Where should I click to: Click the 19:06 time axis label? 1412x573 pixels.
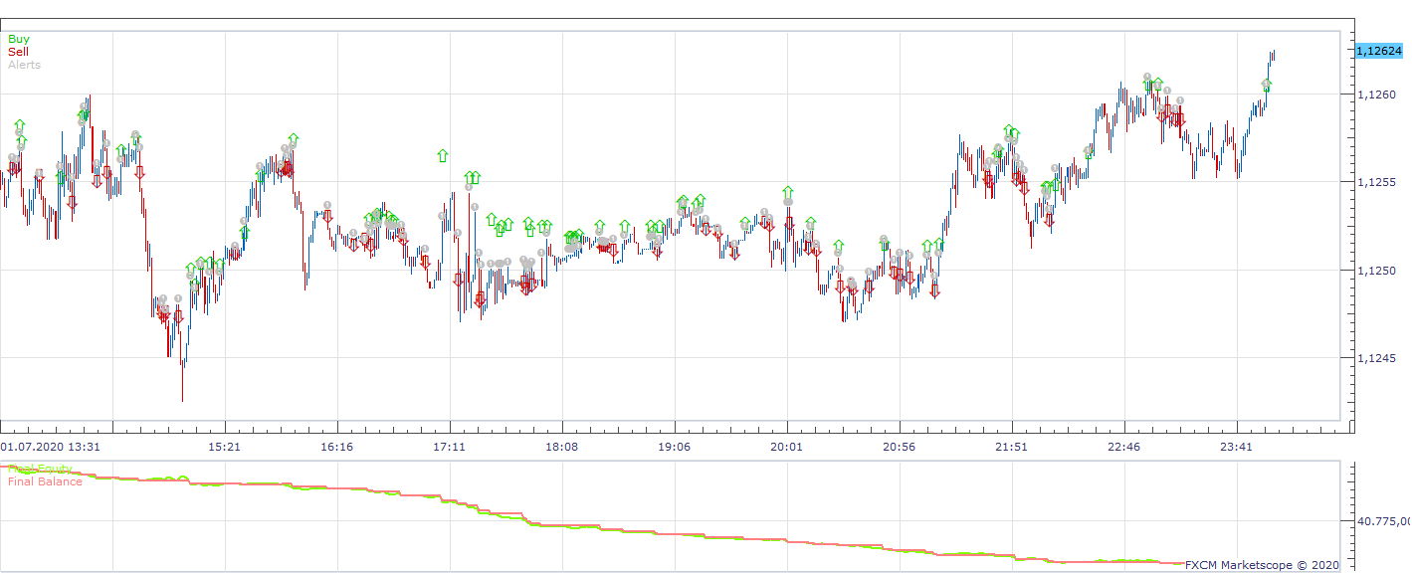(675, 447)
